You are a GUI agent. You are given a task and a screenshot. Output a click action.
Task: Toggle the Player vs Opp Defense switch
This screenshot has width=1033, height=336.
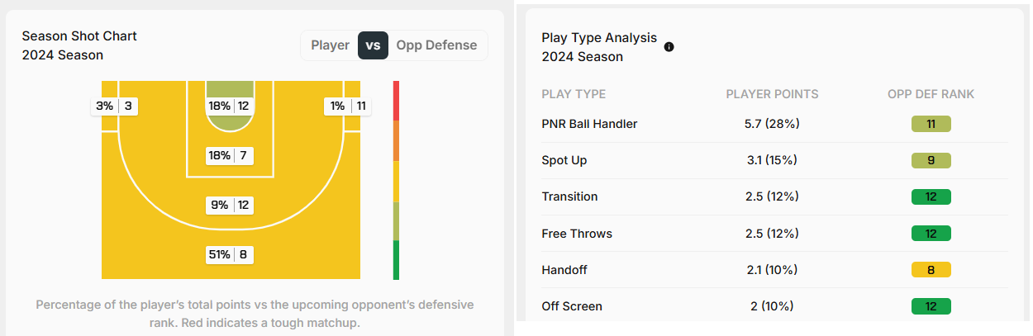click(x=373, y=45)
